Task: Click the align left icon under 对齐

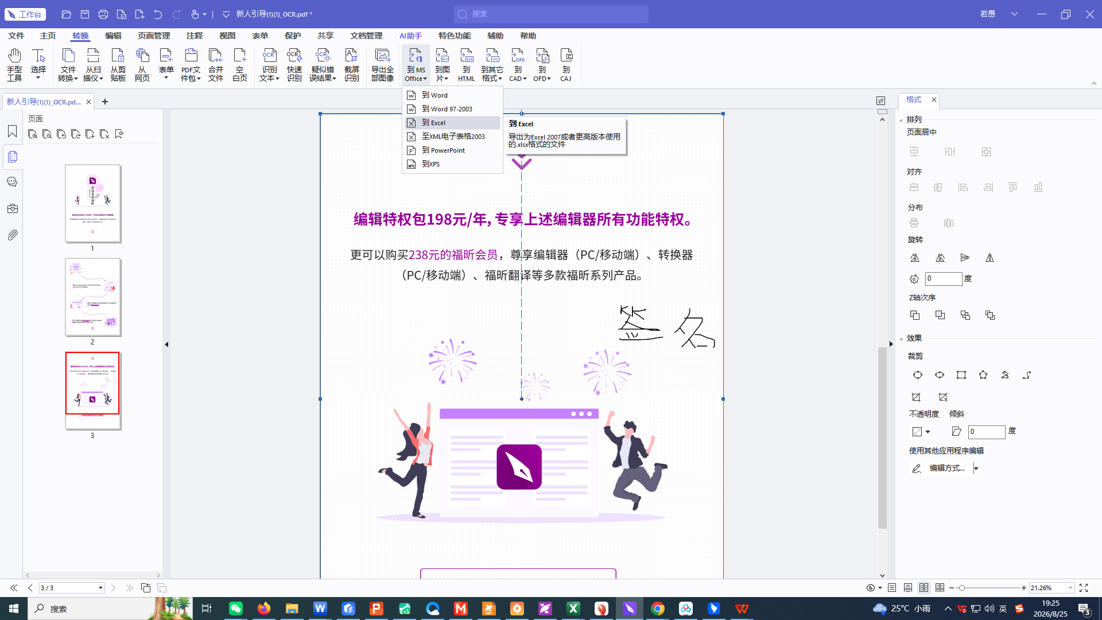Action: [x=963, y=187]
